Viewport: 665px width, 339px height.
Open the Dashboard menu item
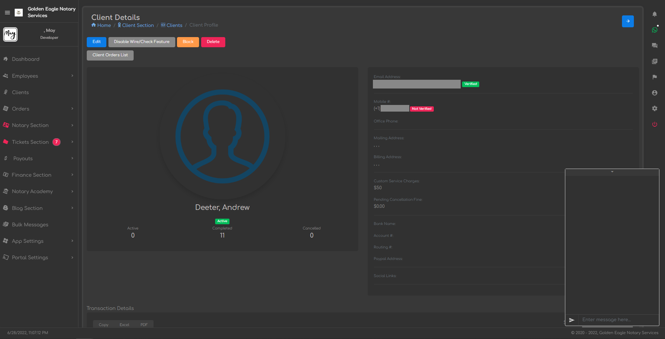click(x=26, y=59)
